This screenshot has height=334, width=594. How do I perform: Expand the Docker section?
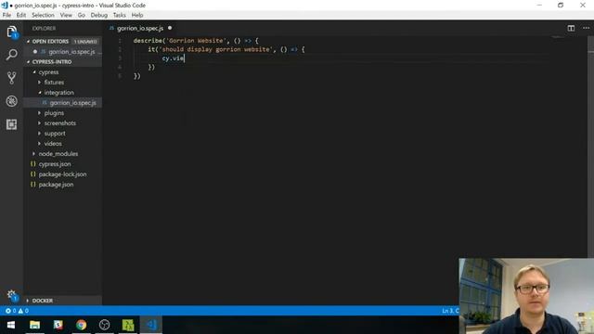(x=28, y=301)
